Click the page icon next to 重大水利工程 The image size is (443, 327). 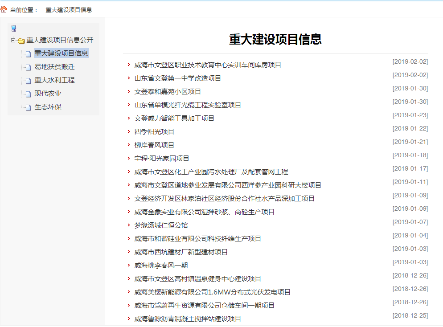click(29, 81)
